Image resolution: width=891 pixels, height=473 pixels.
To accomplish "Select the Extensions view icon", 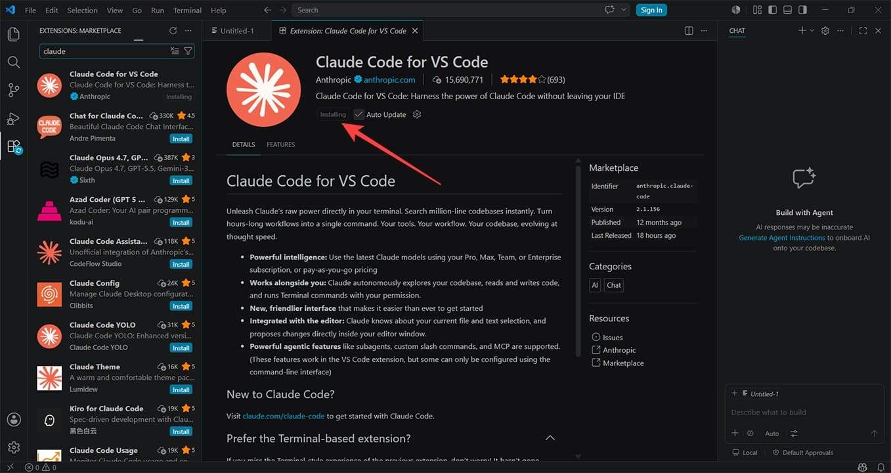I will click(x=14, y=147).
